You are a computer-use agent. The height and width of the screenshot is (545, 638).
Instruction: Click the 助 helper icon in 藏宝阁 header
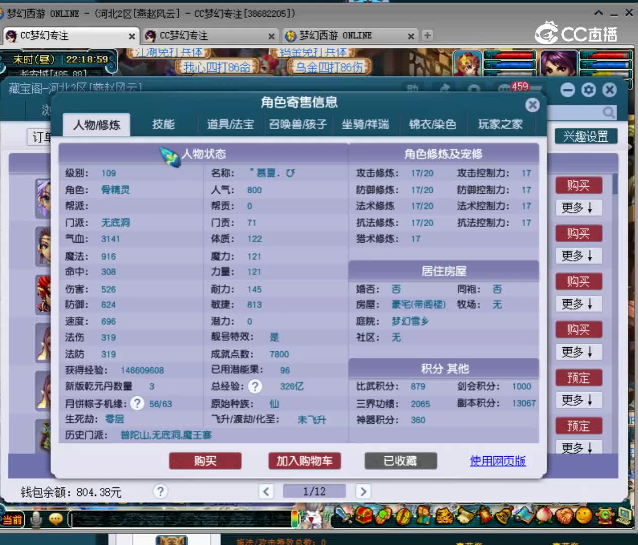click(413, 89)
